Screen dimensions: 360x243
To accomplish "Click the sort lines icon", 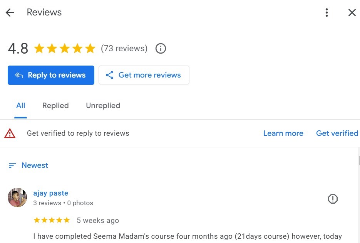I will coord(12,165).
